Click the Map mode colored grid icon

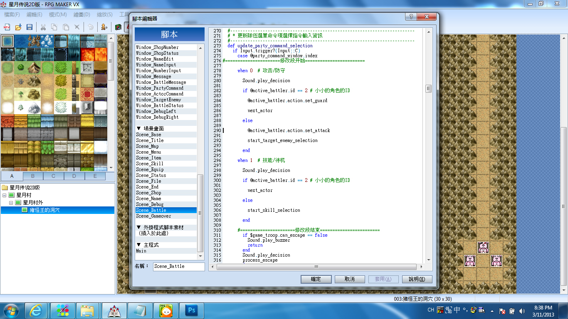(x=118, y=27)
